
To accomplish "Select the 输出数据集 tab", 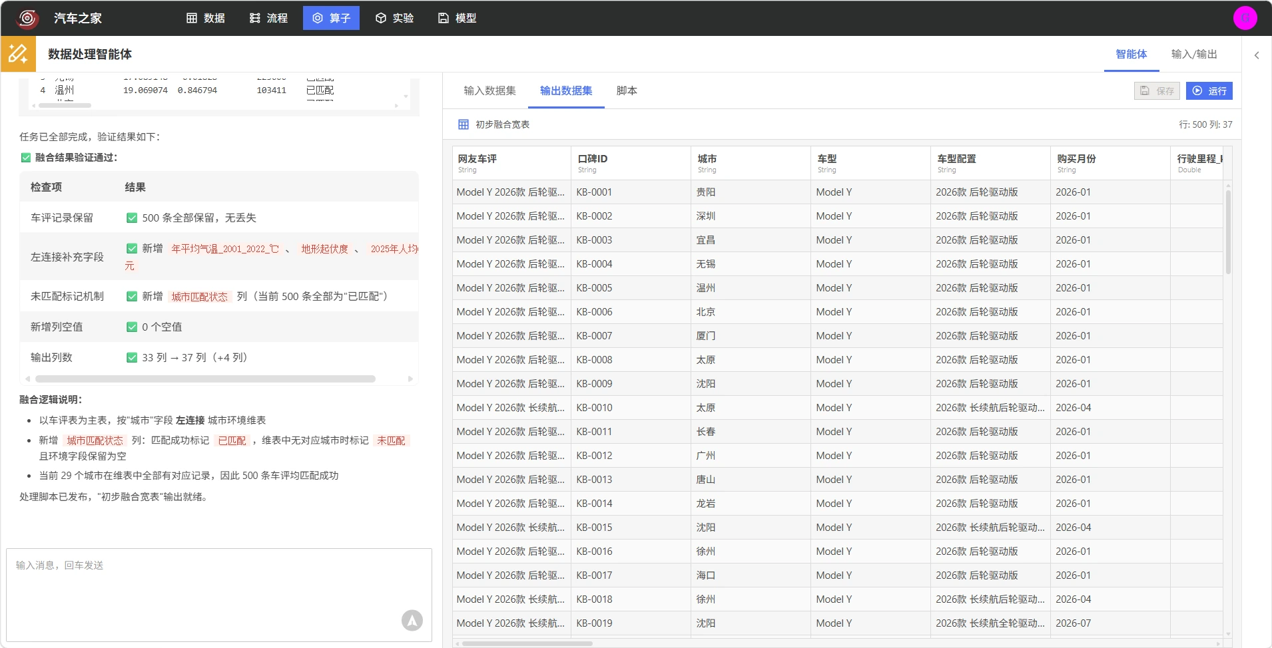I will (x=566, y=90).
